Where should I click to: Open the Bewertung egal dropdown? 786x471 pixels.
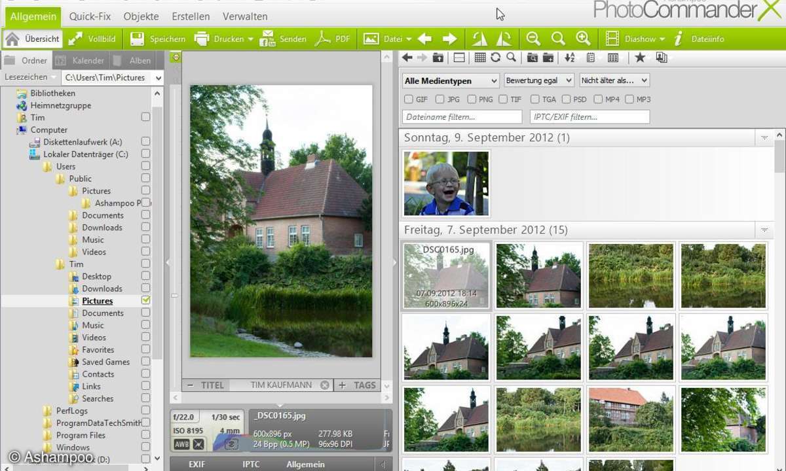(539, 80)
